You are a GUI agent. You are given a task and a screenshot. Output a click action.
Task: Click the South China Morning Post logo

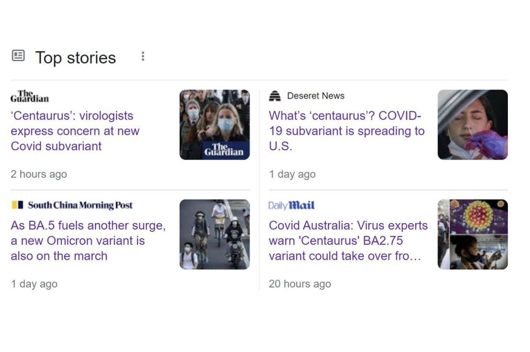[x=72, y=205]
